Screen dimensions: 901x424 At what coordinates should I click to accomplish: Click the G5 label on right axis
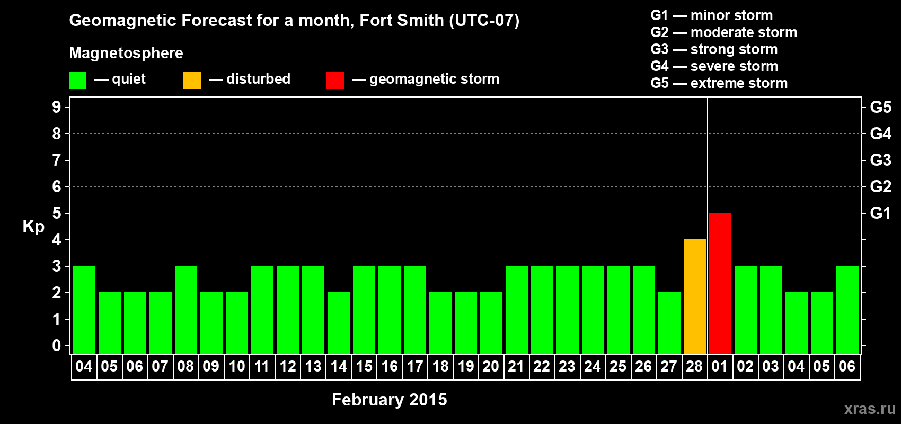(x=881, y=107)
